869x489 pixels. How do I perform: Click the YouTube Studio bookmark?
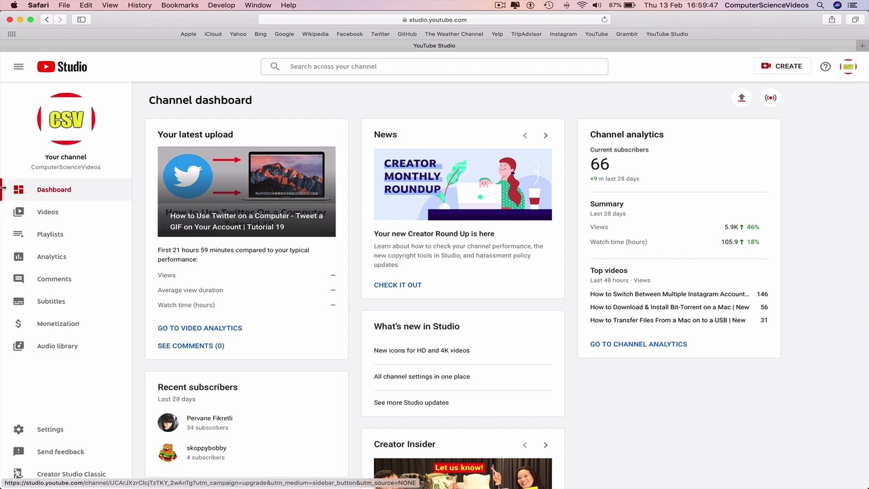(667, 34)
